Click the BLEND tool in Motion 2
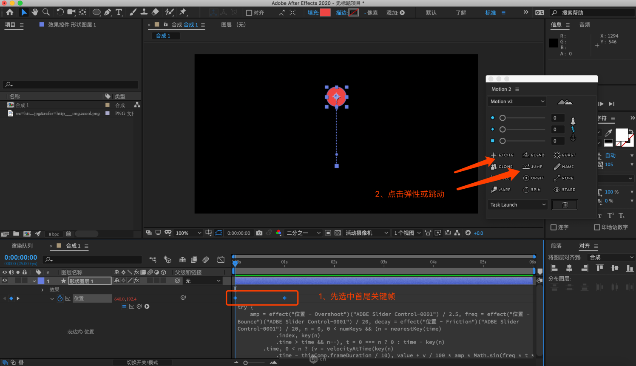 (x=534, y=155)
